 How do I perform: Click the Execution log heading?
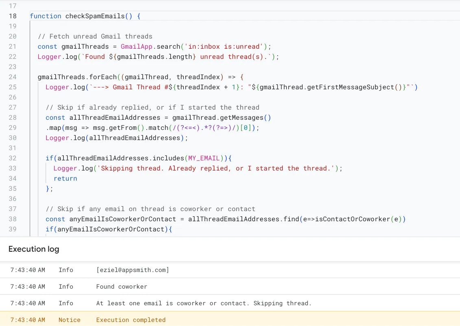tap(34, 249)
